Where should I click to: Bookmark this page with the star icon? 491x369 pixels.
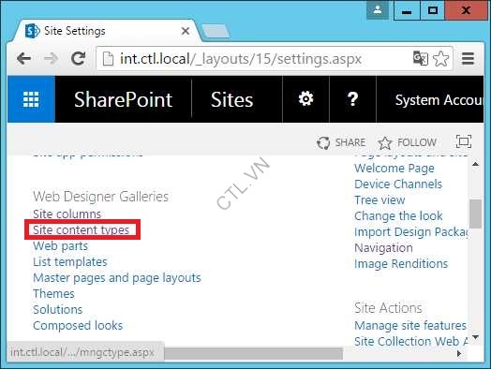441,58
